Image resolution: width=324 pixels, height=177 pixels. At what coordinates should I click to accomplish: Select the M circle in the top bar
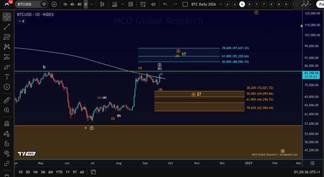tap(279, 4)
